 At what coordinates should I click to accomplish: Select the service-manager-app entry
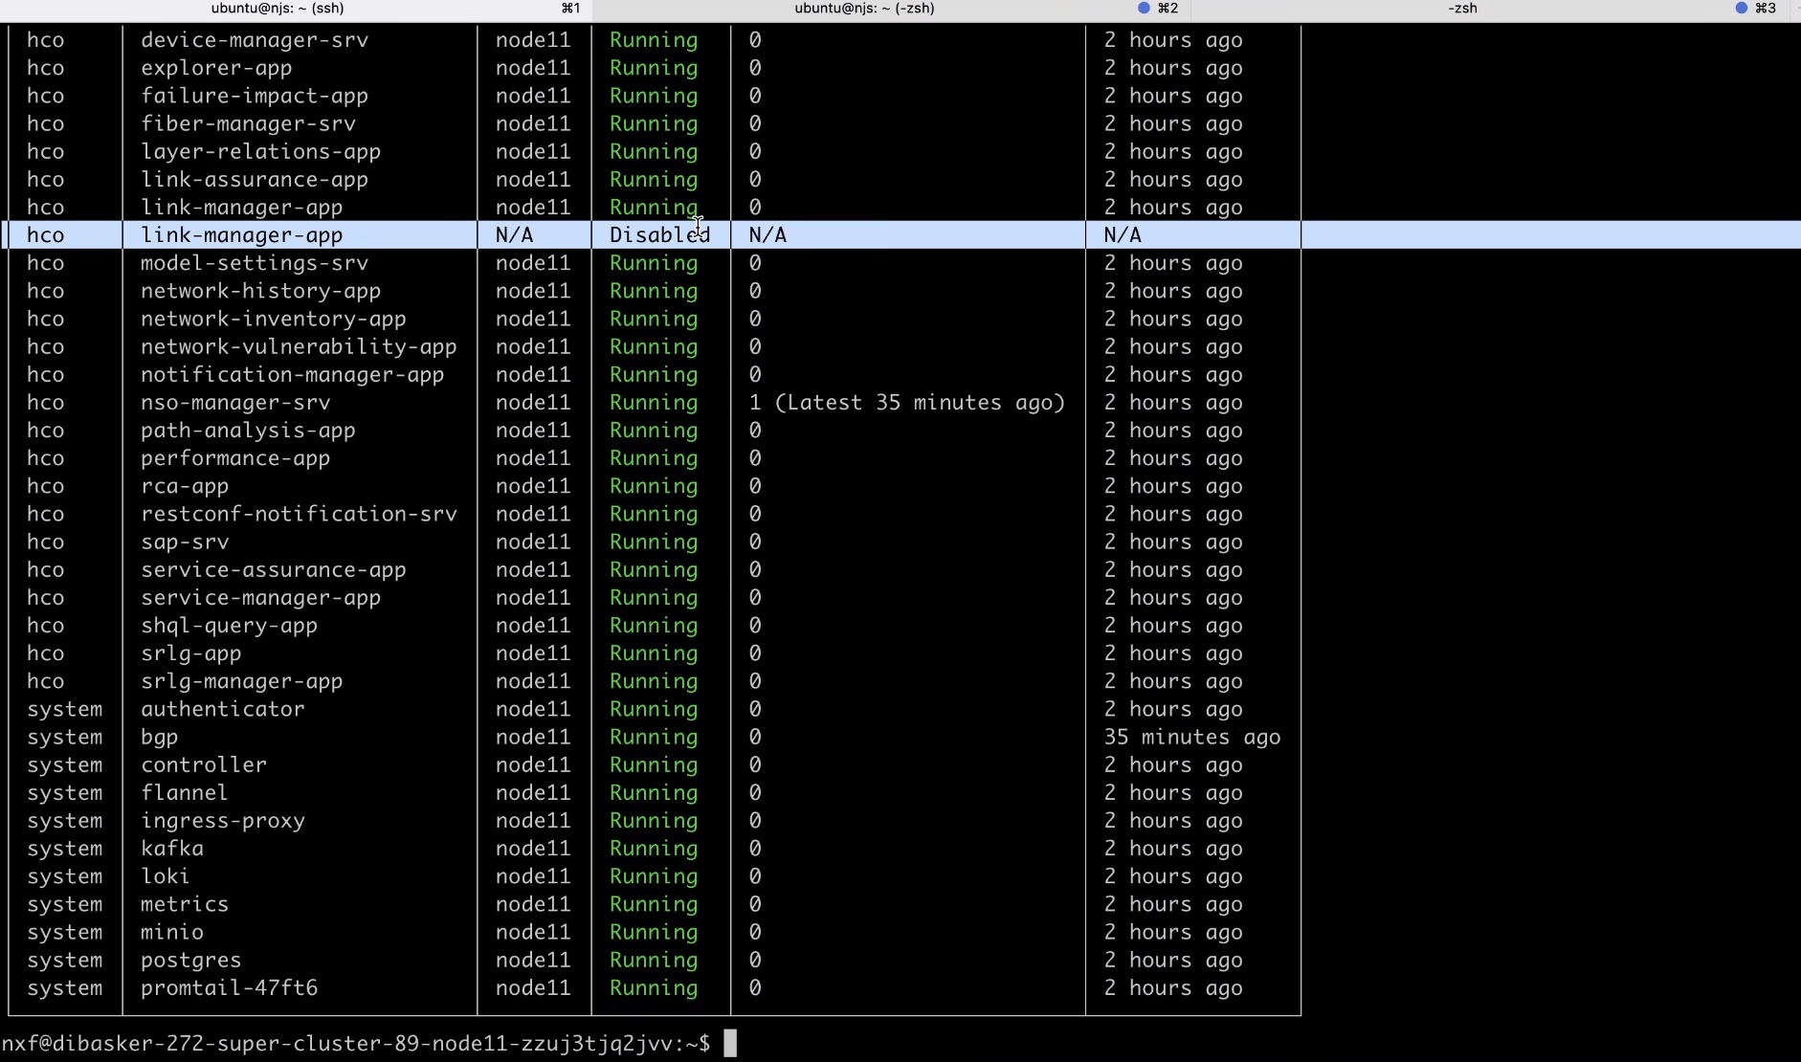pos(260,597)
